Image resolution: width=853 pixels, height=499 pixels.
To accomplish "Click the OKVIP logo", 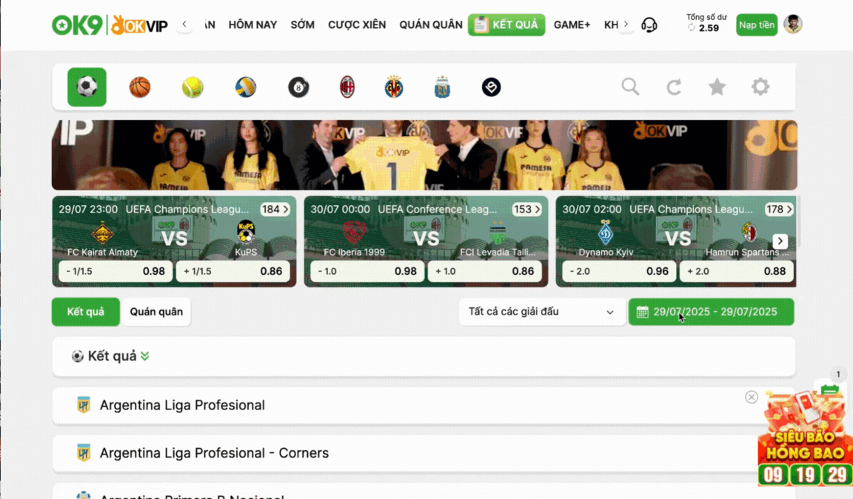I will (x=139, y=25).
